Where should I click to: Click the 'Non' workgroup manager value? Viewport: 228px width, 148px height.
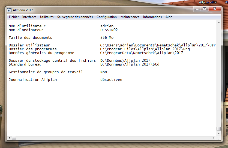104,72
